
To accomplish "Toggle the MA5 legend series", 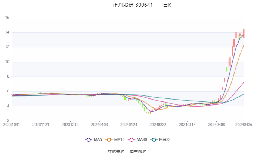I will click(93, 139).
